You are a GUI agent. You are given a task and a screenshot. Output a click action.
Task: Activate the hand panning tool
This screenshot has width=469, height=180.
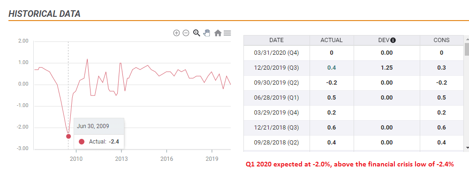point(207,33)
